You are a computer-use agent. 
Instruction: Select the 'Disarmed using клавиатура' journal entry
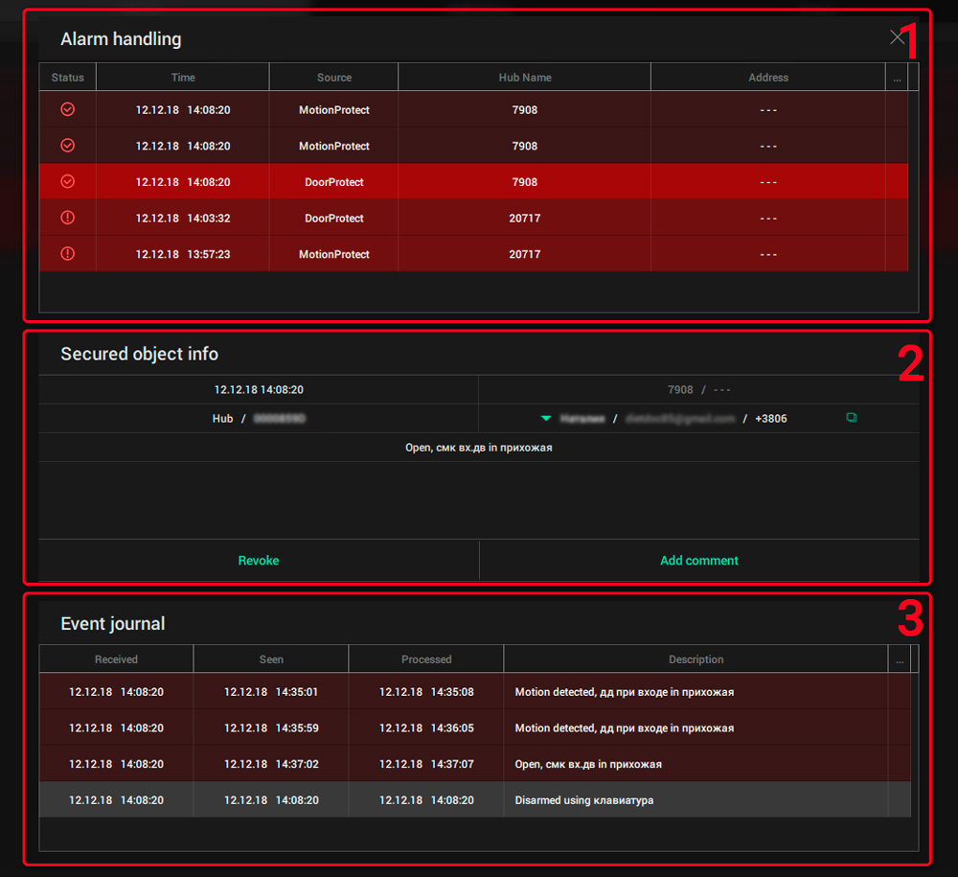click(x=475, y=800)
